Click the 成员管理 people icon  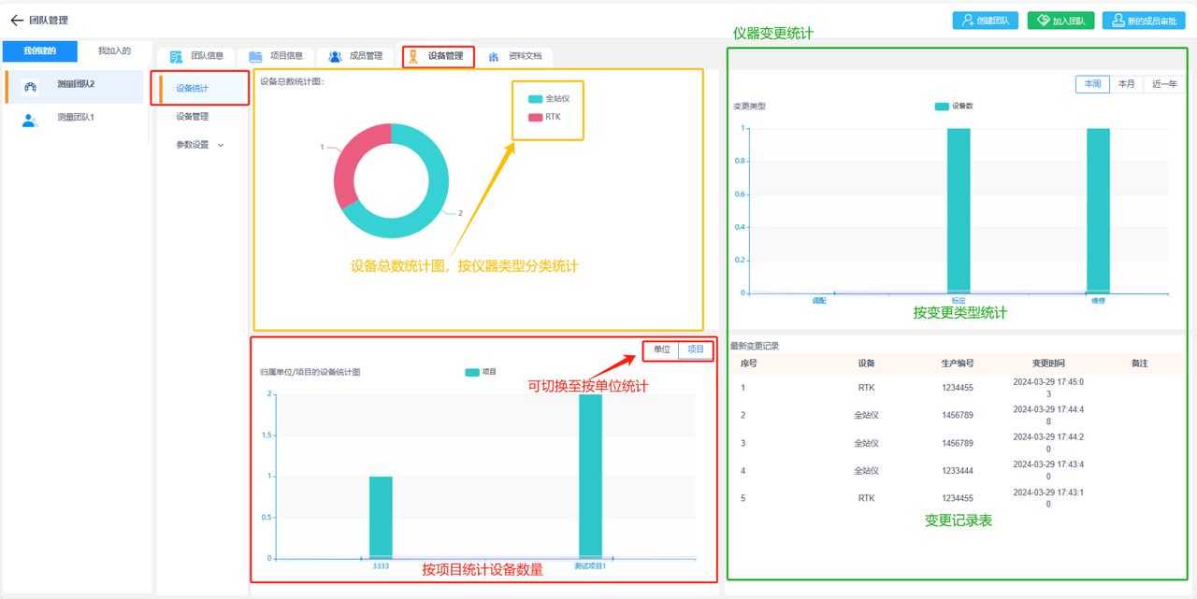335,57
